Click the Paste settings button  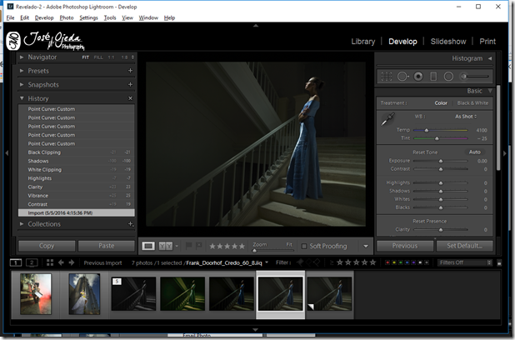[107, 246]
